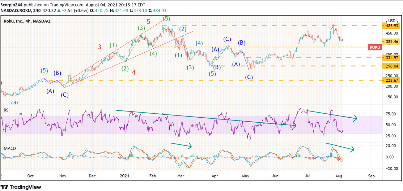Click the Apr label on time axis
Image resolution: width=403 pixels, height=191 pixels.
tap(214, 176)
